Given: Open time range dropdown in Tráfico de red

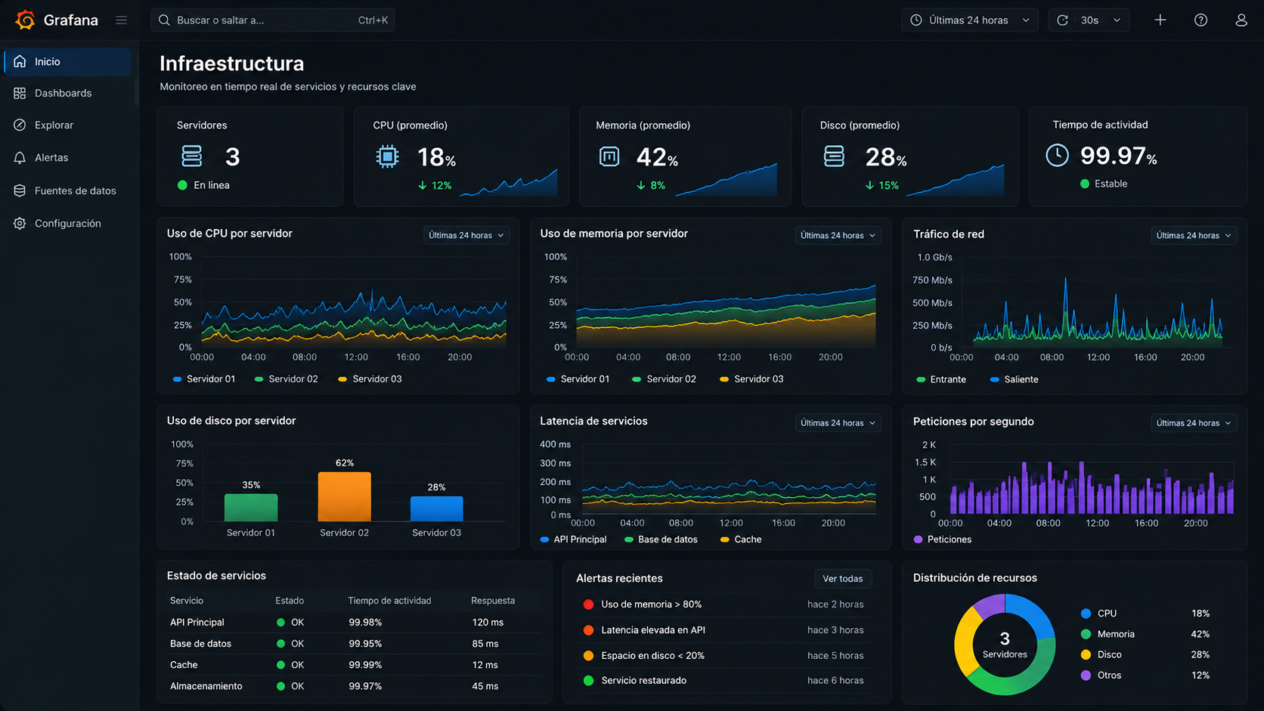Looking at the screenshot, I should click(x=1194, y=235).
